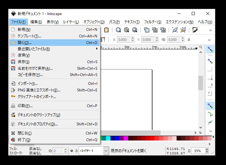Screen dimensions: 226x165
Task: Toggle snap bounding boxes button
Action: [210, 61]
